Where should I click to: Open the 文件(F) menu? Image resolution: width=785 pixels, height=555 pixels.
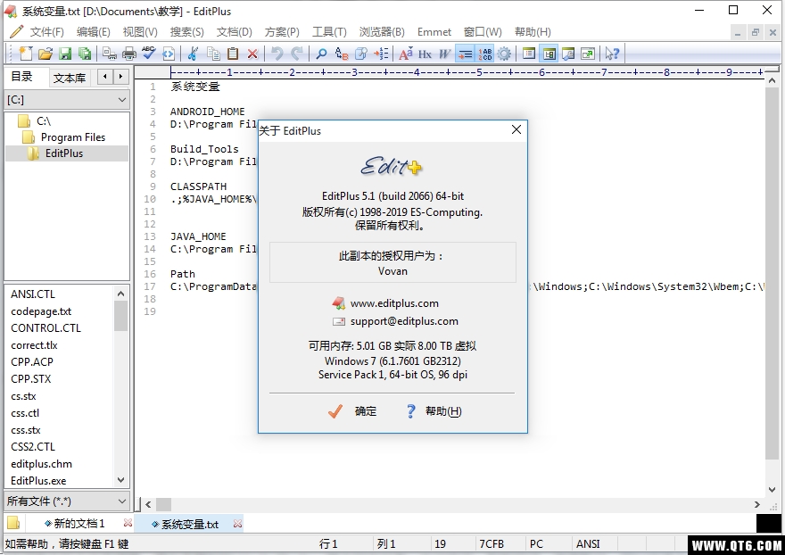pos(46,32)
